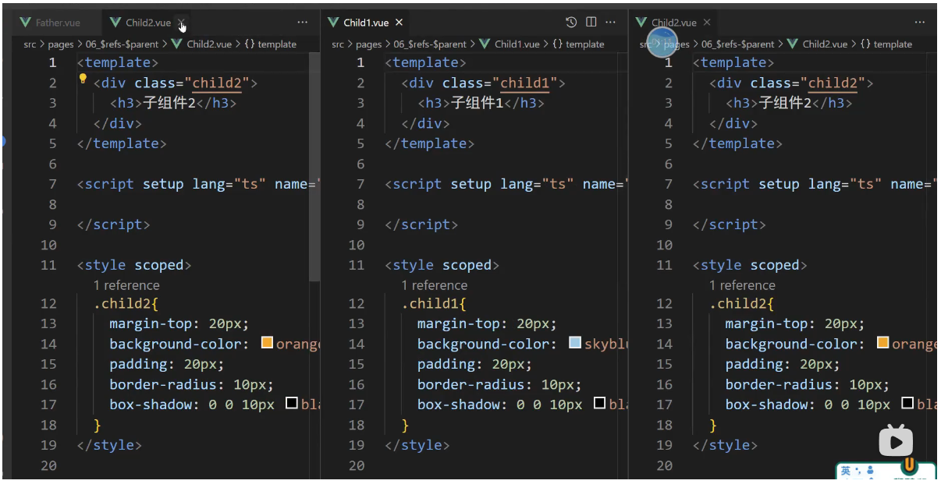Open timeline history icon in middle editor group

571,23
